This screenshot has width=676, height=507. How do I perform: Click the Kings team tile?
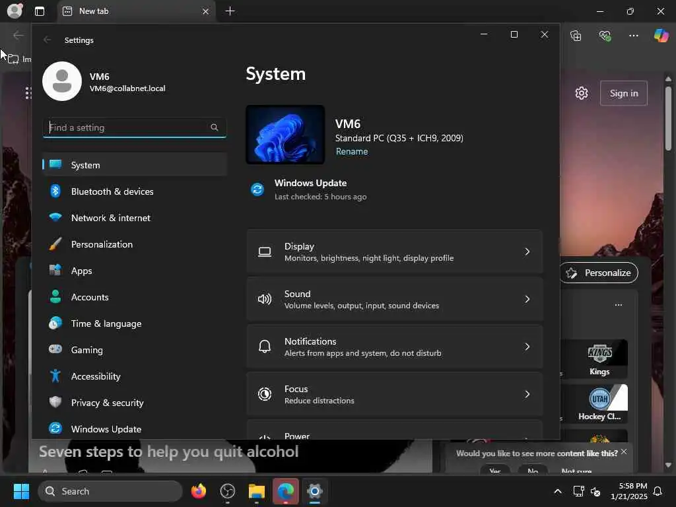[599, 359]
